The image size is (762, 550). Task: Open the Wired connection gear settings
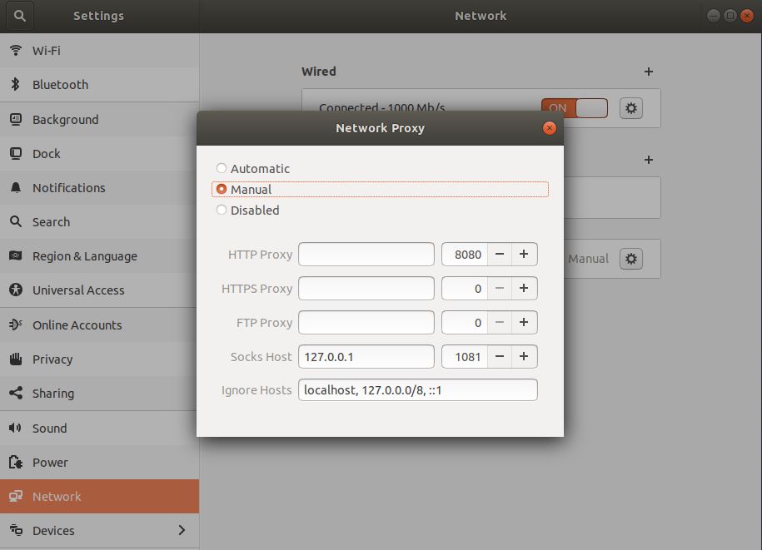(x=630, y=107)
